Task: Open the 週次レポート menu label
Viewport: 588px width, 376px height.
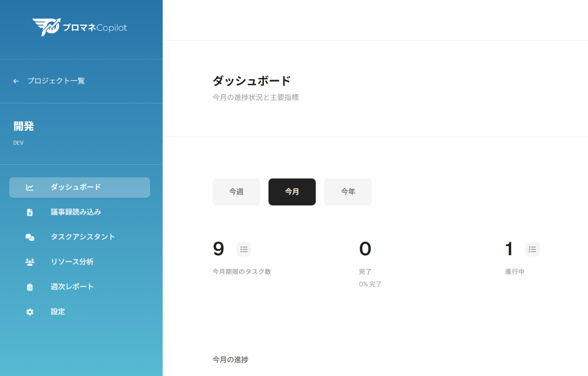Action: (x=72, y=287)
